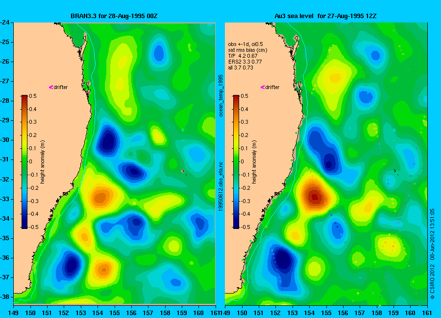Image resolution: width=441 pixels, height=318 pixels.
Task: Click the '0.3' color bar tick in Au3 plot
Action: tap(245, 122)
